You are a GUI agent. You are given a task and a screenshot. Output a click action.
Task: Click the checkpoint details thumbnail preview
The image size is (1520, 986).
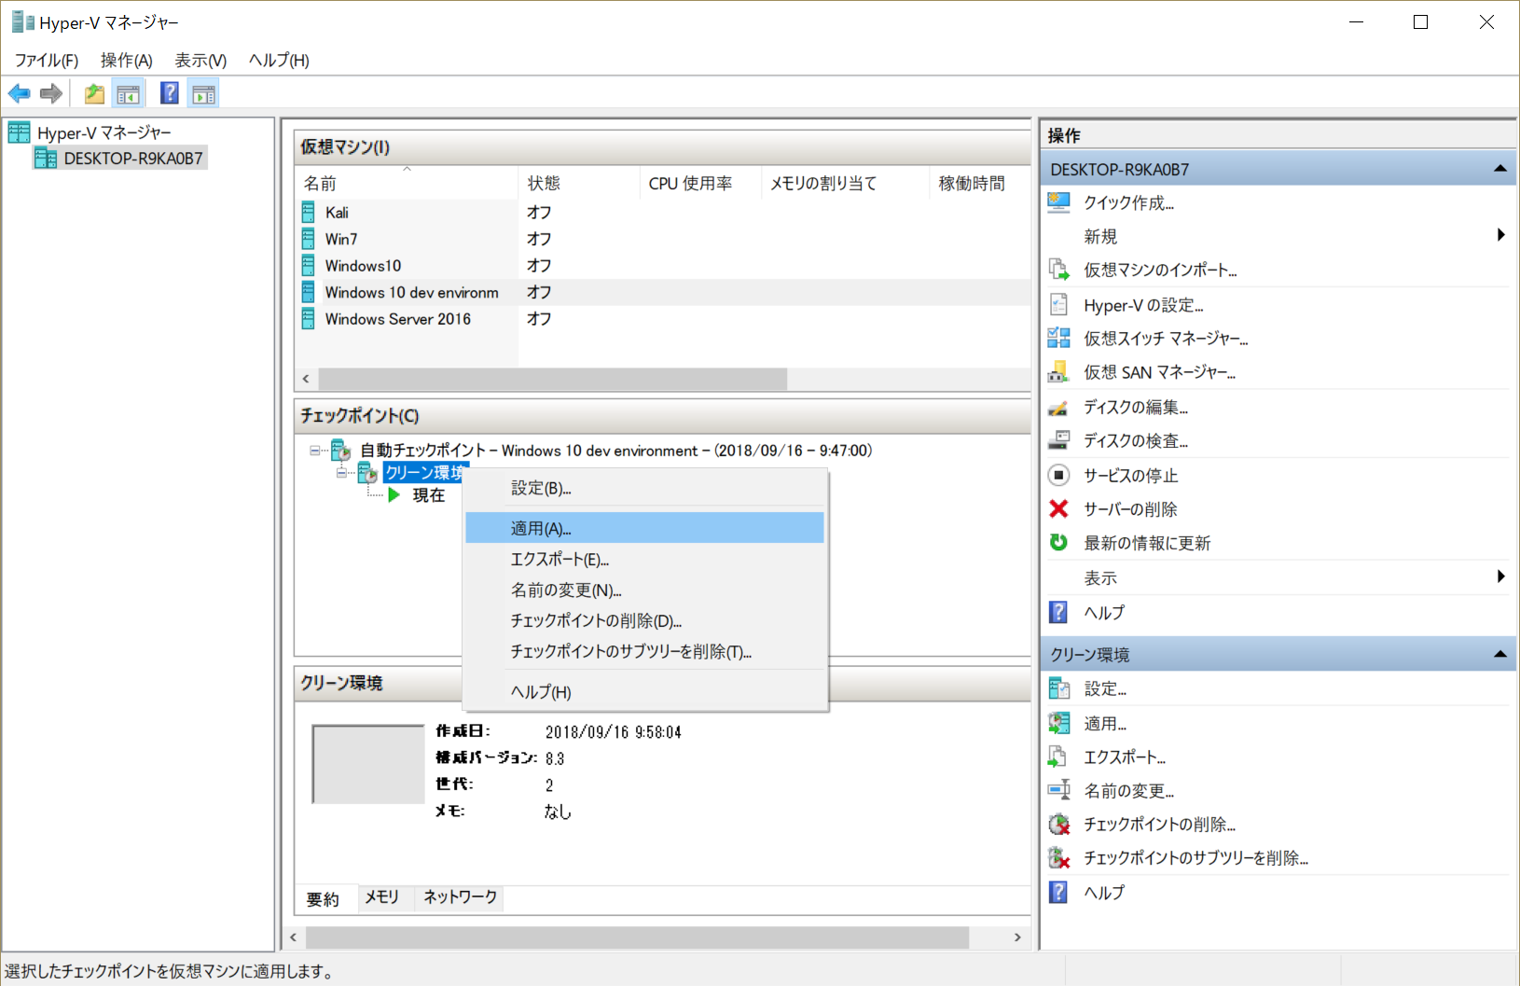tap(368, 764)
